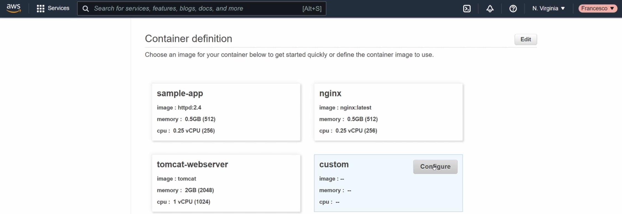Open the Services grid menu
The height and width of the screenshot is (214, 622).
coord(40,9)
